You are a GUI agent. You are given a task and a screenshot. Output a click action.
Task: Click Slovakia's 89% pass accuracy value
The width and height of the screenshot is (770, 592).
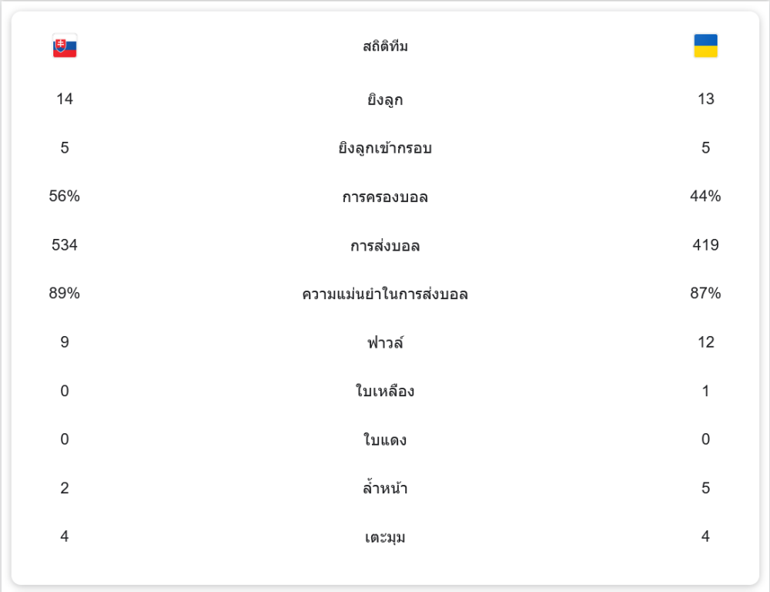[x=65, y=294]
